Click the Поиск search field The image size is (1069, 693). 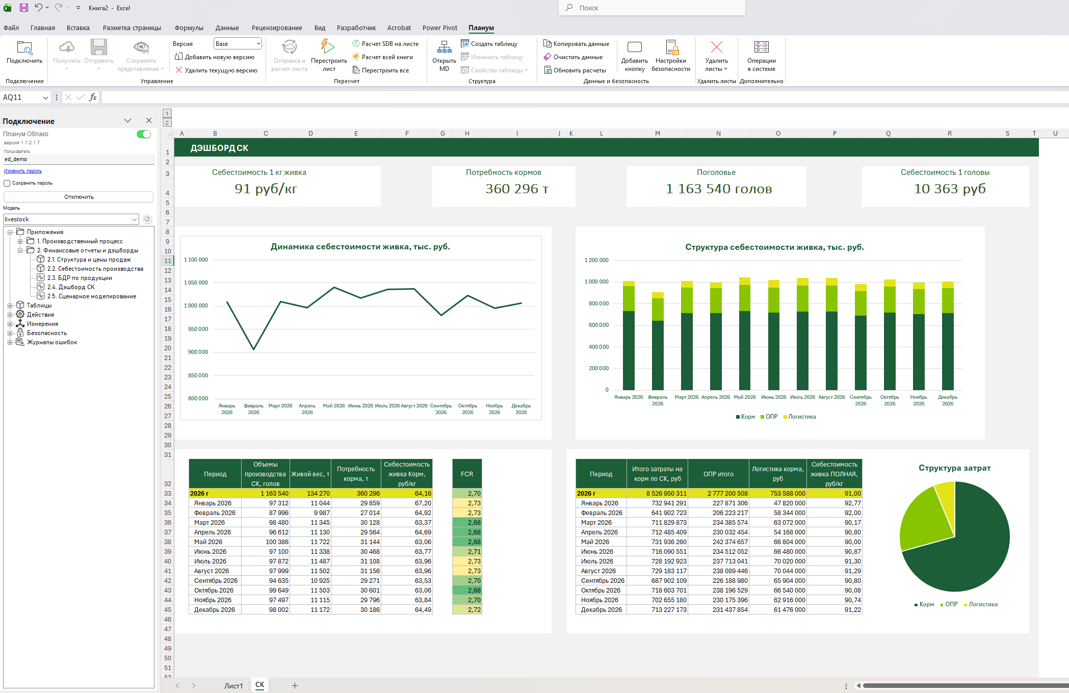(x=653, y=8)
